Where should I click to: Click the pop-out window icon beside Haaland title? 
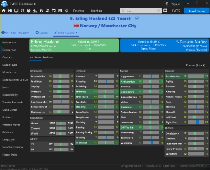pos(136,18)
